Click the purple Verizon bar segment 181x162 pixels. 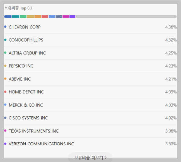[x=72, y=17]
